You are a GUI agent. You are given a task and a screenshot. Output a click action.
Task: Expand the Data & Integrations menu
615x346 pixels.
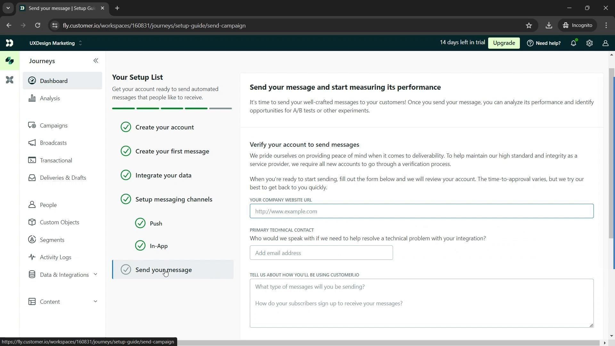point(95,275)
